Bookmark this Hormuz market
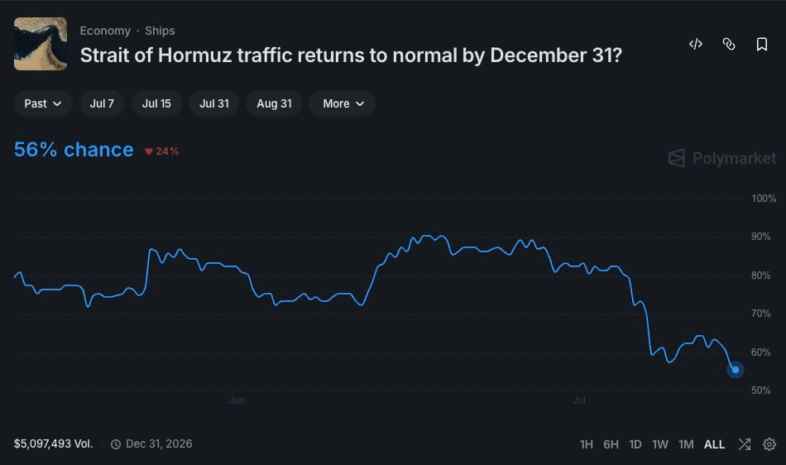This screenshot has width=786, height=465. pyautogui.click(x=761, y=44)
